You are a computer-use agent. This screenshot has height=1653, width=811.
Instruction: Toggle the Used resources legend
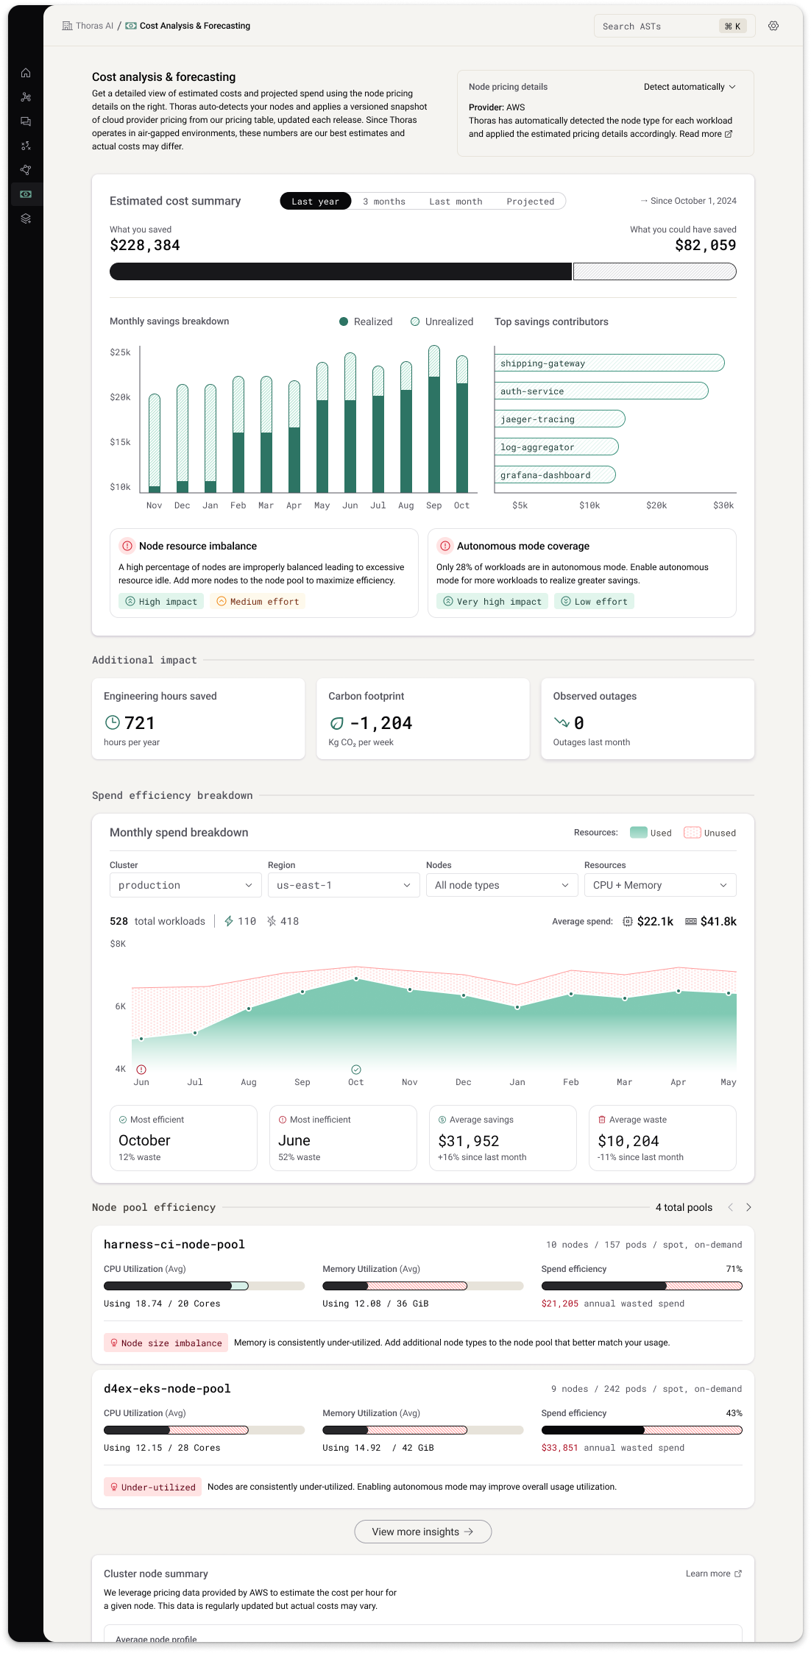click(x=651, y=833)
